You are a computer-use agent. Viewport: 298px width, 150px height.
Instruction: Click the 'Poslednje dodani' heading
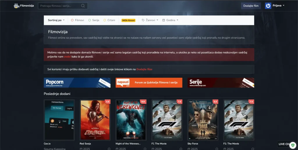click(57, 94)
